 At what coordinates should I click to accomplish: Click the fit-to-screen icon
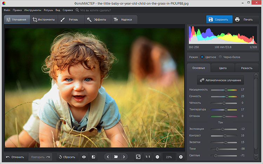coord(138,157)
